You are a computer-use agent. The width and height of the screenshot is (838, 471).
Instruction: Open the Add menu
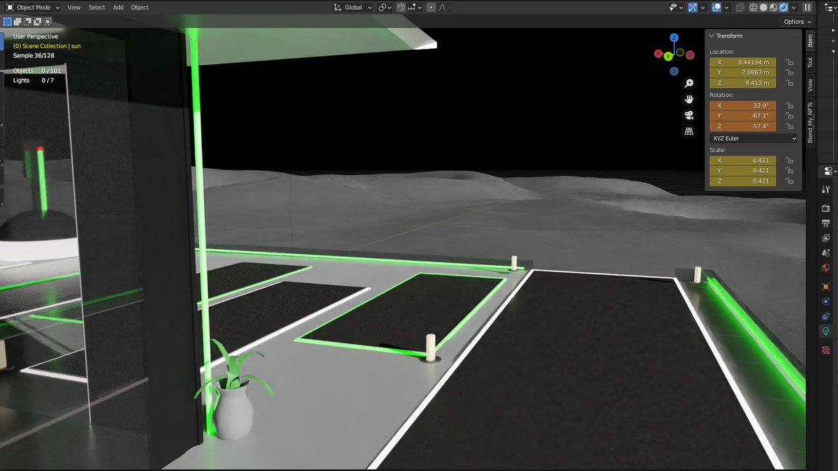[118, 8]
